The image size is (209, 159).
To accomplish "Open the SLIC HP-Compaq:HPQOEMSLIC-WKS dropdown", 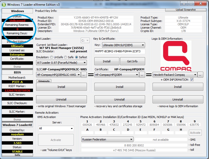I will coord(58,75).
